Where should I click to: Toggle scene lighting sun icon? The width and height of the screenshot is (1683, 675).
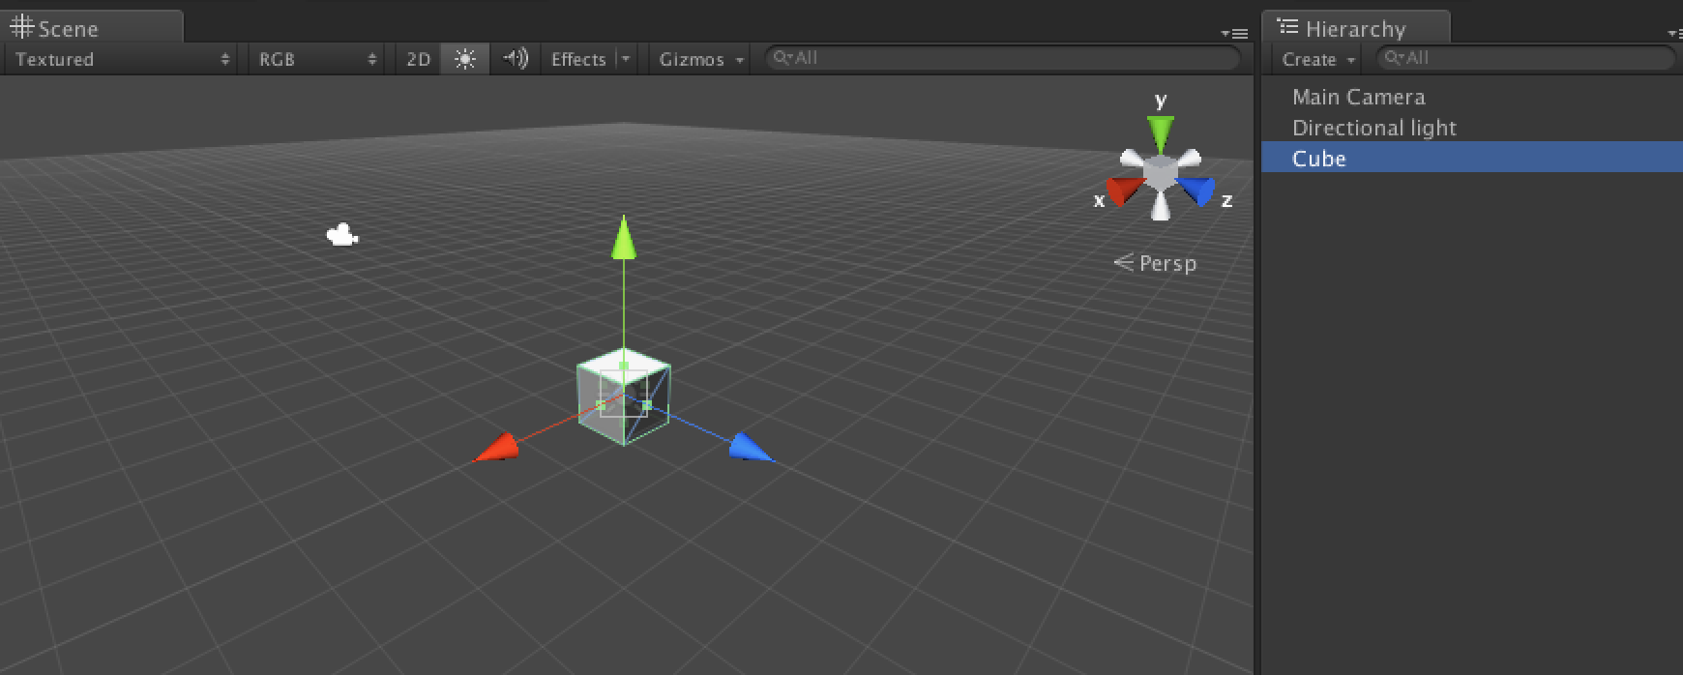465,59
